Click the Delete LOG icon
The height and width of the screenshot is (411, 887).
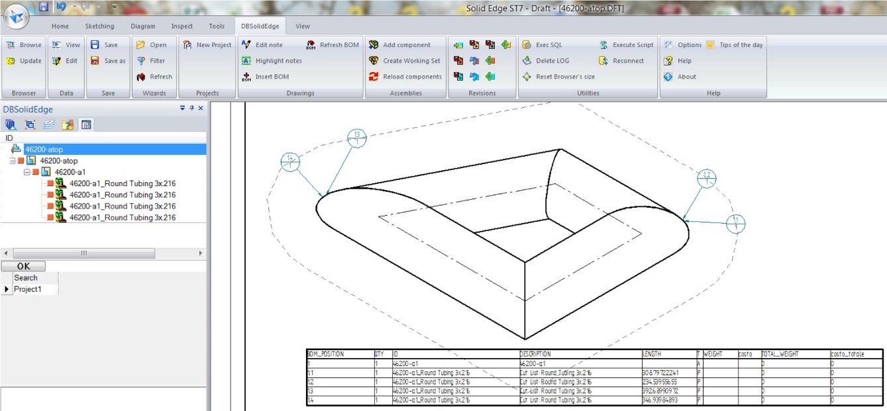pos(527,61)
